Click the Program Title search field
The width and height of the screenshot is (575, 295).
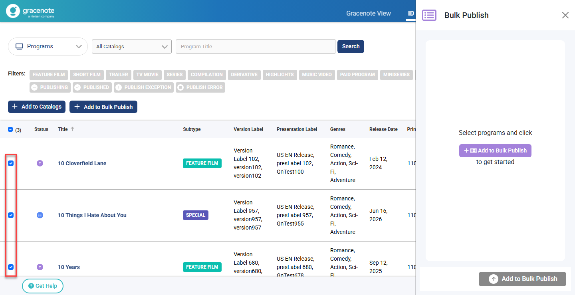pos(256,47)
